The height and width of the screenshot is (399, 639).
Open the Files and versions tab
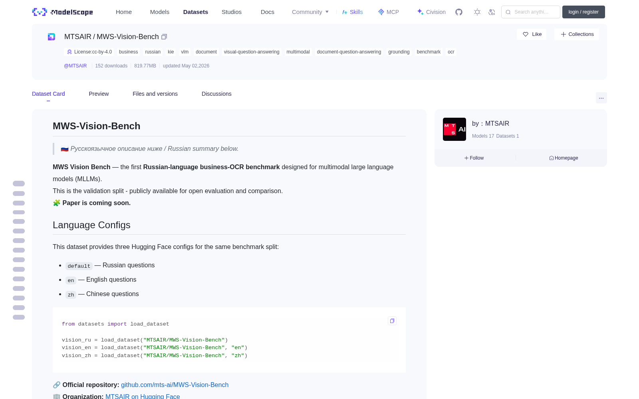[155, 94]
